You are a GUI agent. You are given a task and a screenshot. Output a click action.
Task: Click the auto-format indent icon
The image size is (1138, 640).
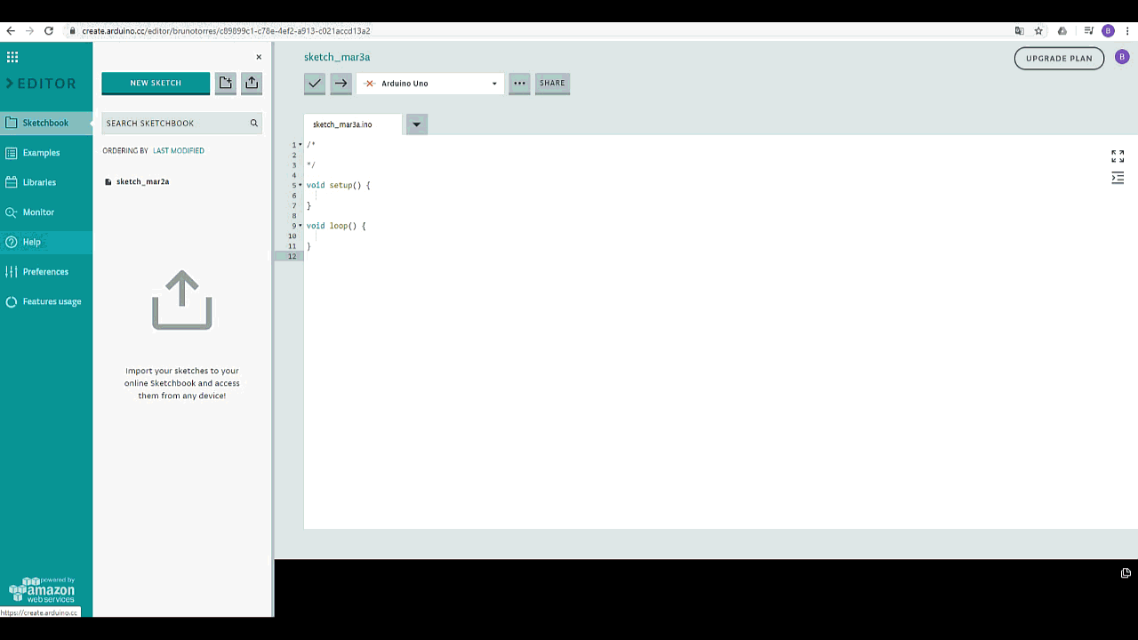[x=1118, y=178]
